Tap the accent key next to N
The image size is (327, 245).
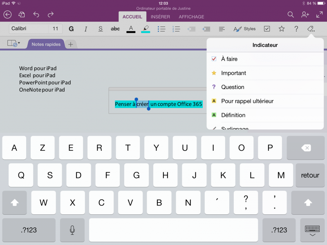217,202
